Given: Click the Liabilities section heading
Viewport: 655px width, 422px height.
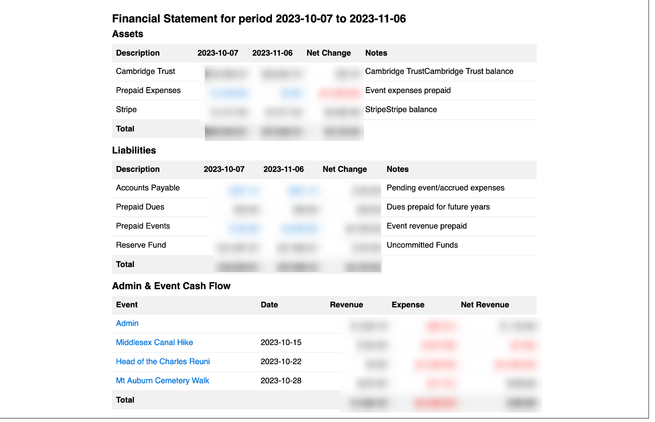Looking at the screenshot, I should click(134, 150).
